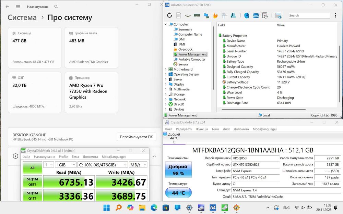Open CrystalDiskMark Файл menu
Screen dimensions: 343x214
pos(26,157)
